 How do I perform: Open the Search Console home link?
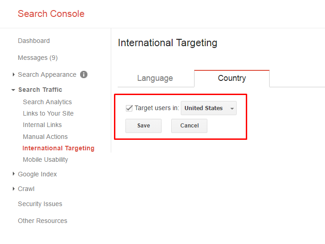51,14
